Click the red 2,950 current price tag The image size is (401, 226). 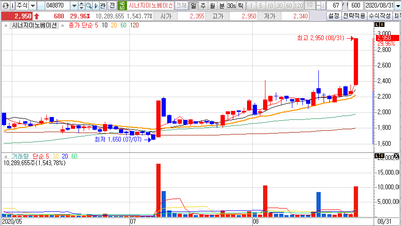(x=387, y=38)
